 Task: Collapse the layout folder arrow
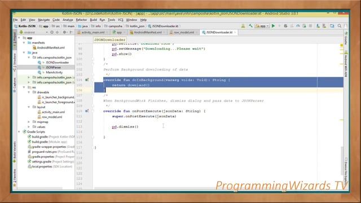(x=29, y=107)
